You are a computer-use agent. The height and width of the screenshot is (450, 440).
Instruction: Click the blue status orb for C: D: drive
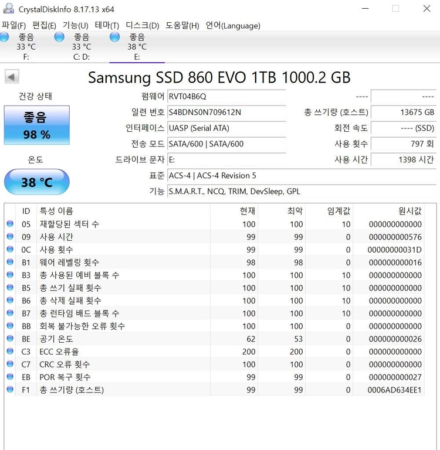pos(59,37)
